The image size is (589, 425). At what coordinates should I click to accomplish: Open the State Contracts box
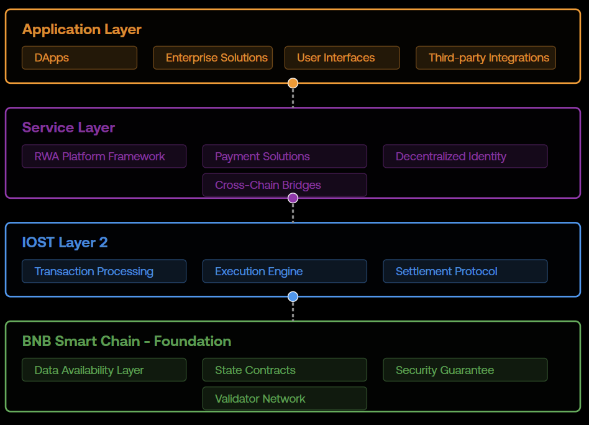coord(285,370)
